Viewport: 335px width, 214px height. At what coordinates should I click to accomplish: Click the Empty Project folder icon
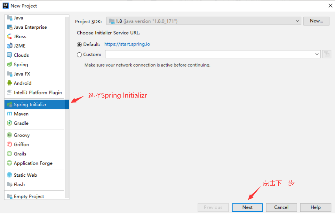pyautogui.click(x=9, y=196)
